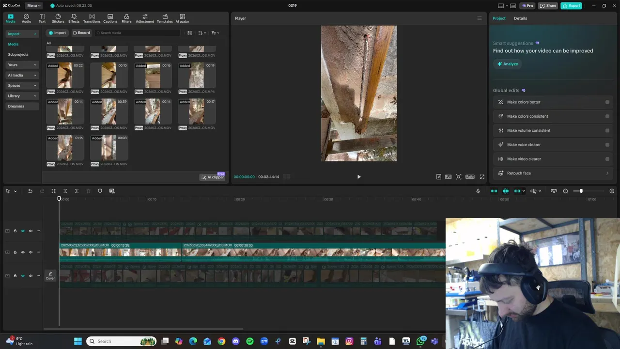Mute the middle video track audio

click(x=31, y=252)
